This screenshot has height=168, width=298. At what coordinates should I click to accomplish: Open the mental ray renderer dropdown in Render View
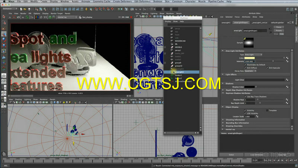click(x=67, y=17)
